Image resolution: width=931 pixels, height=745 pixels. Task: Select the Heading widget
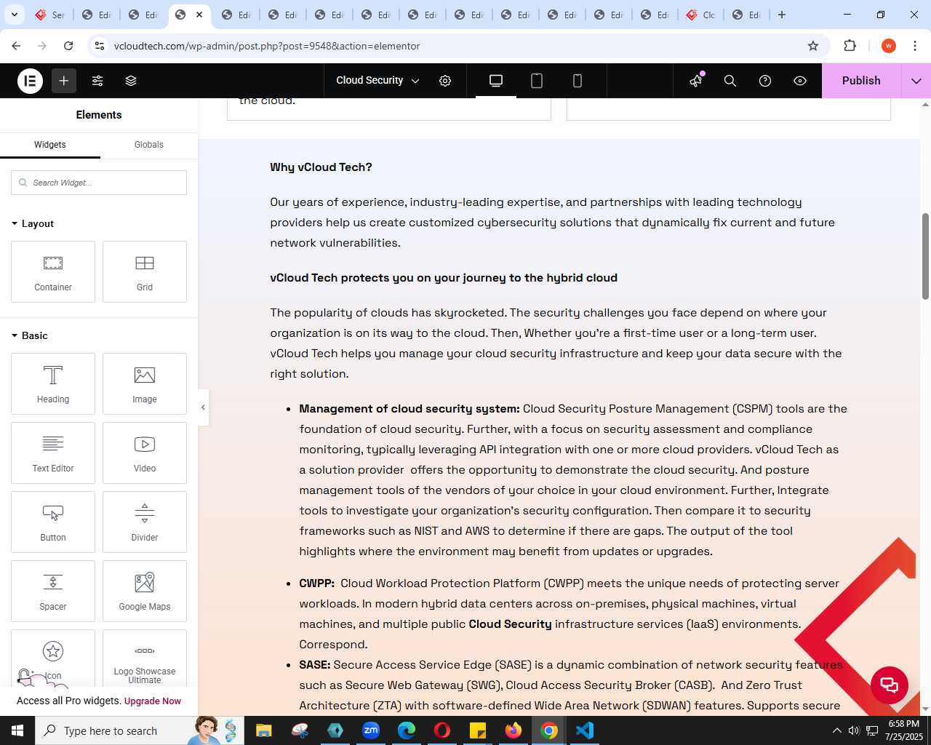pos(53,383)
